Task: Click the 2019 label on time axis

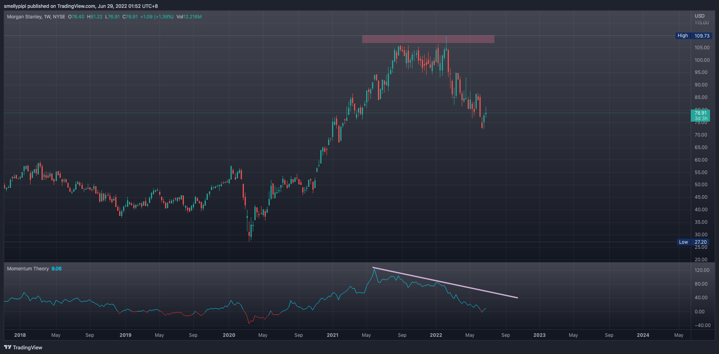Action: [x=125, y=335]
